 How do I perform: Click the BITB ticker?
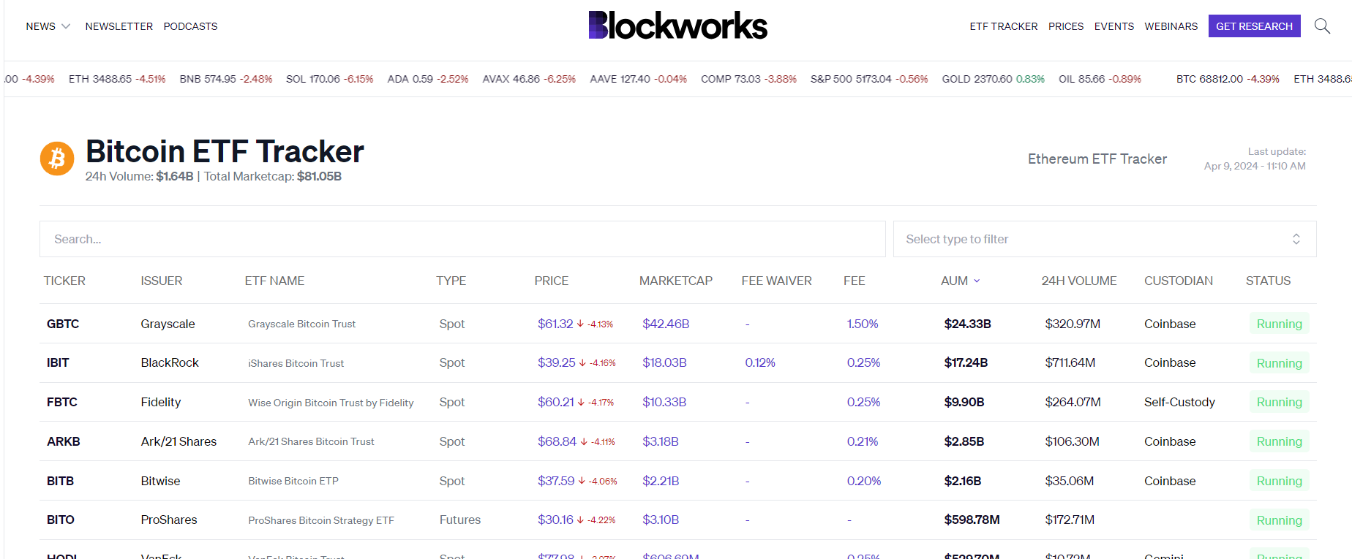60,481
